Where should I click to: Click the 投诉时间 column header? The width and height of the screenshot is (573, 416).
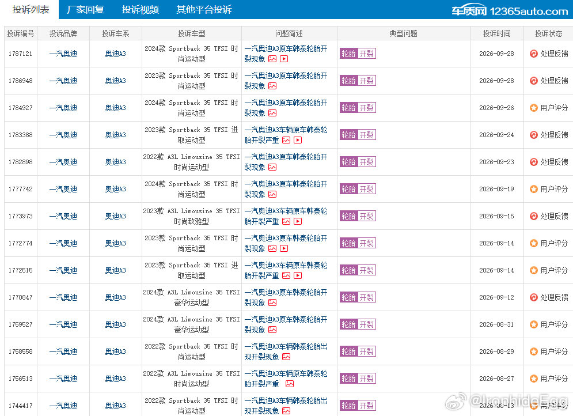point(496,33)
